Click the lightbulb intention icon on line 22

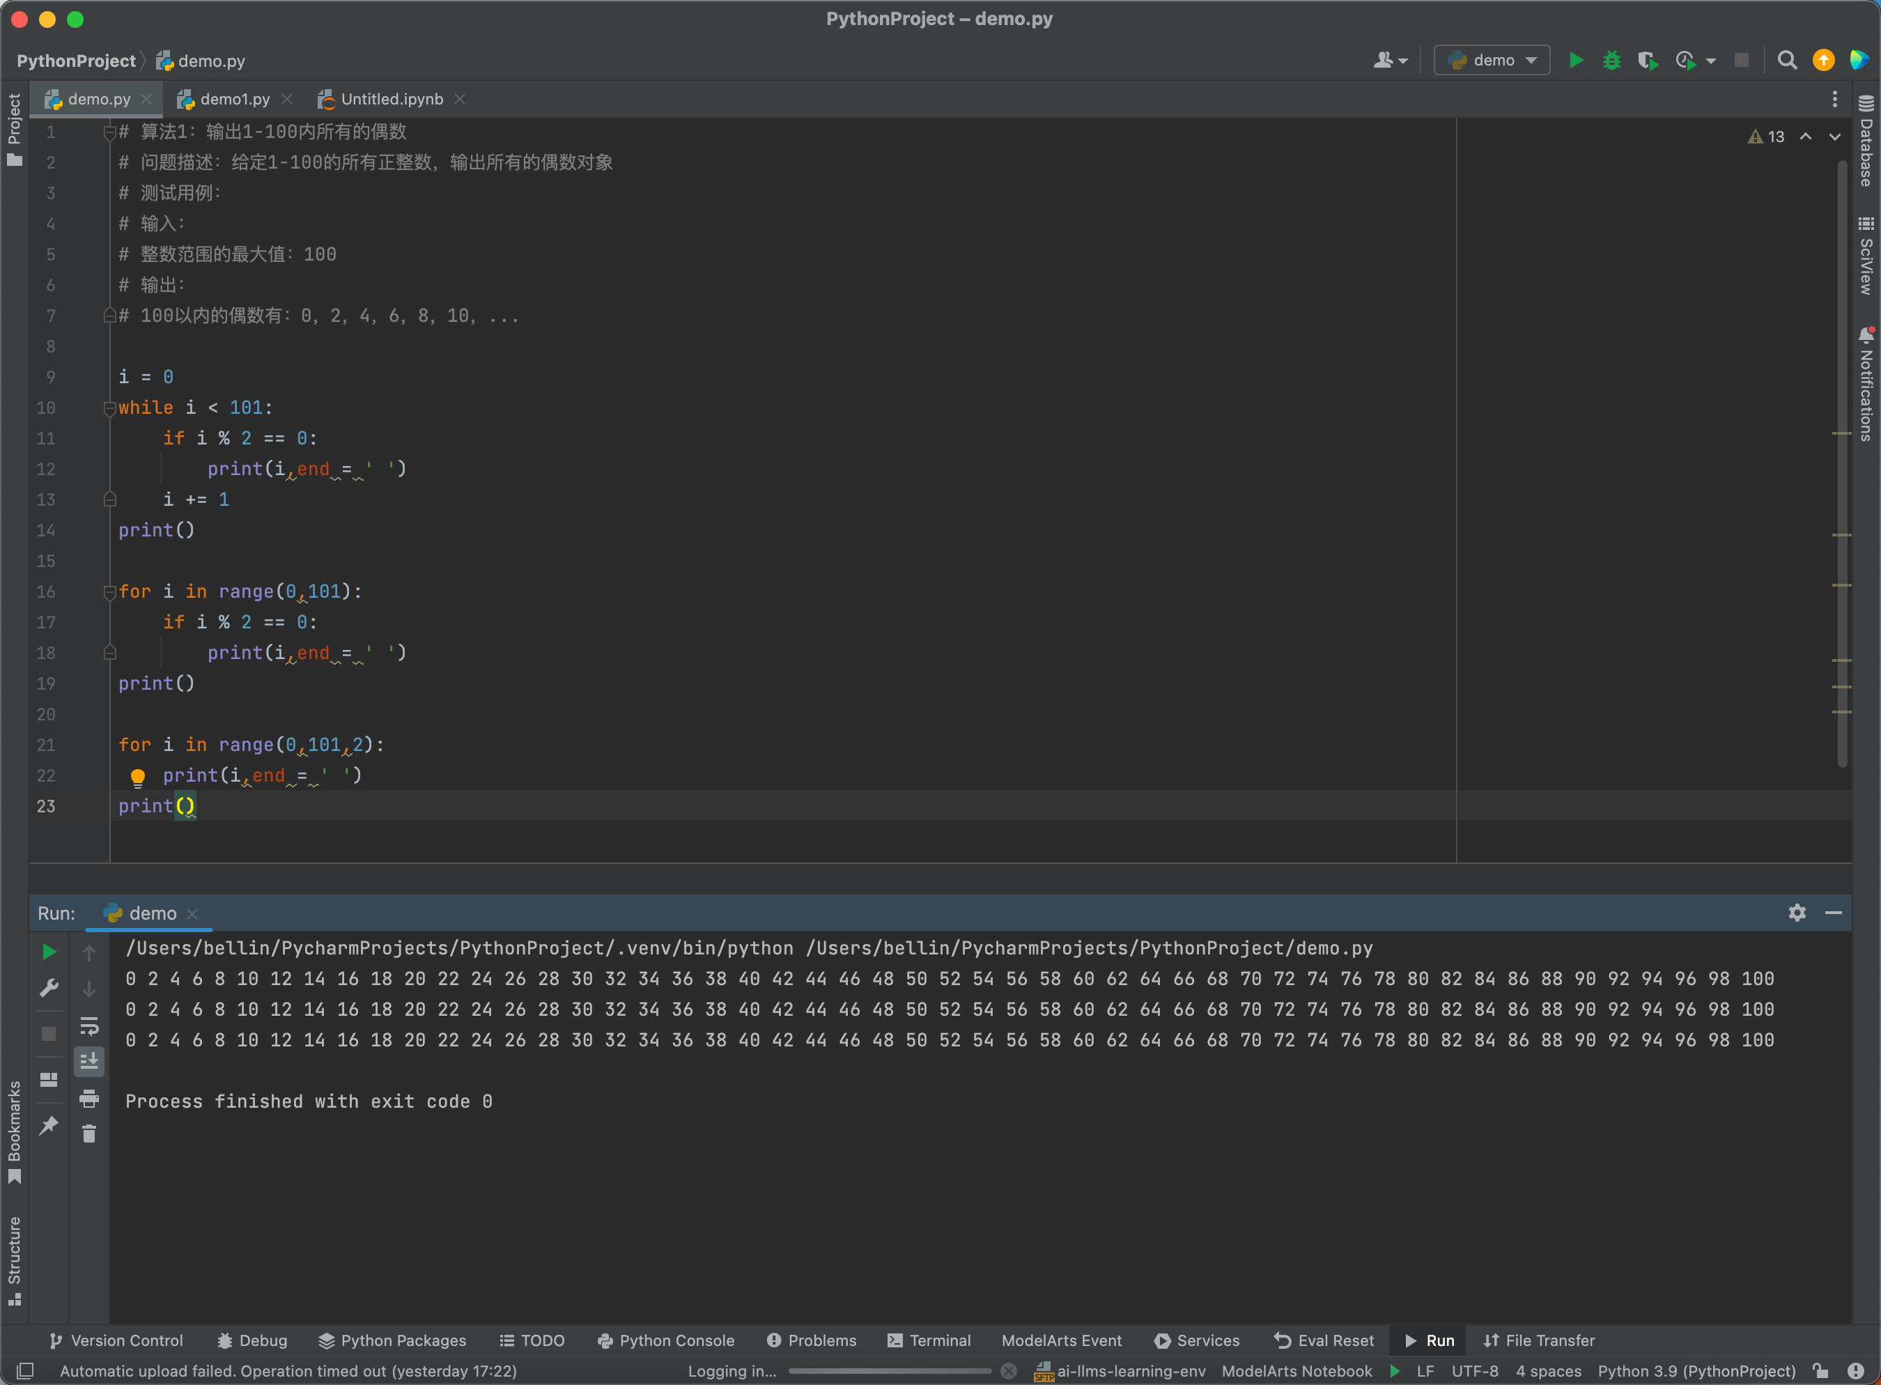pyautogui.click(x=139, y=777)
